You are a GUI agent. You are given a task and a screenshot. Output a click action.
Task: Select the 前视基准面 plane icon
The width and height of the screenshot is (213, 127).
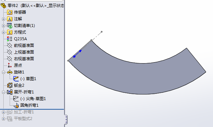coord(10,46)
